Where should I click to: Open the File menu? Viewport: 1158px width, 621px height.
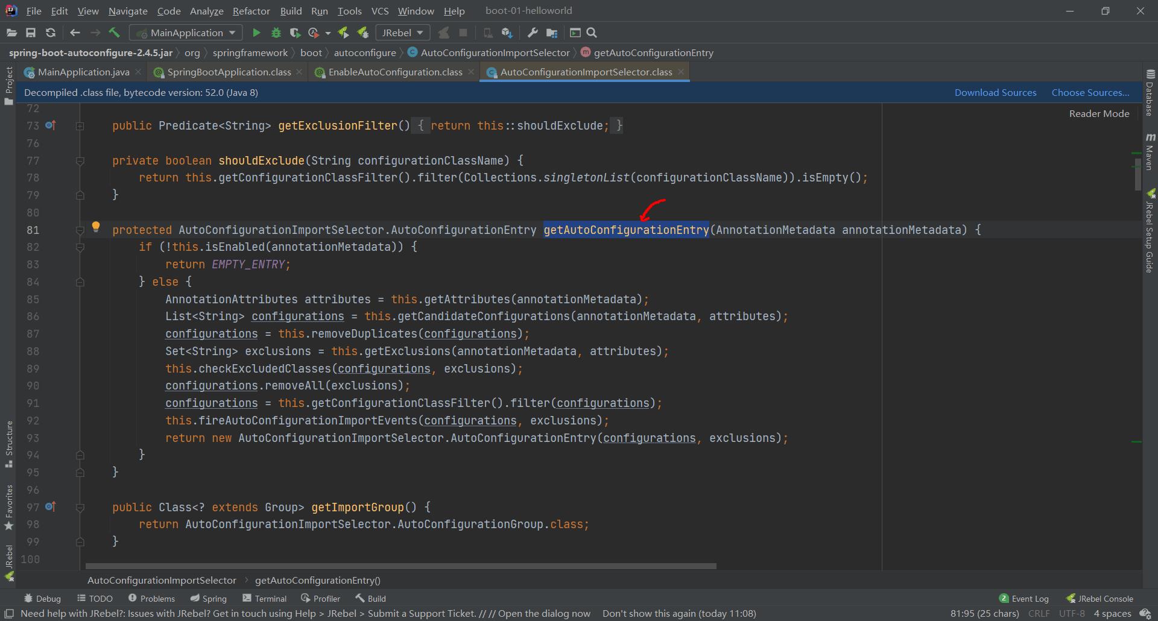pos(34,11)
